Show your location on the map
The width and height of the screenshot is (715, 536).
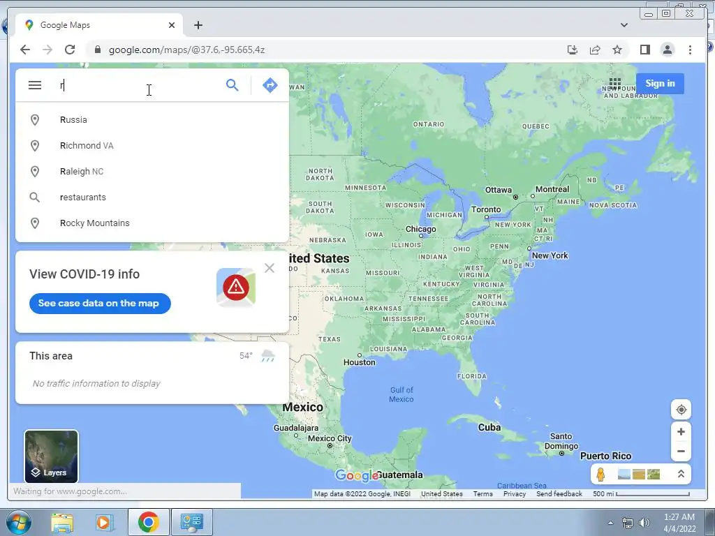pos(681,410)
